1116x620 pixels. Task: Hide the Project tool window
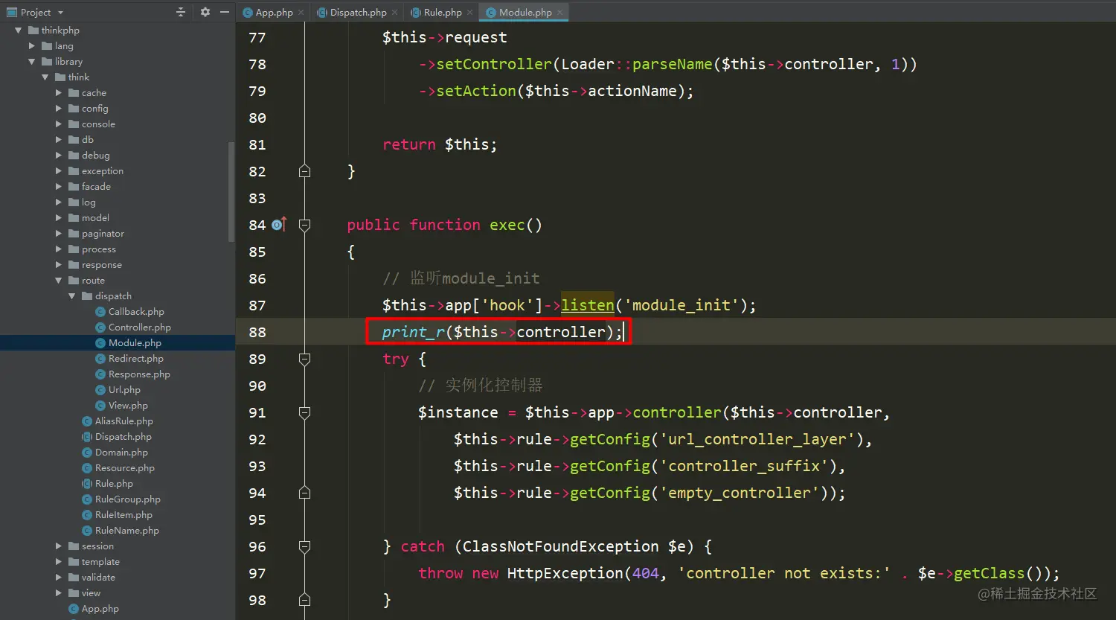coord(225,12)
